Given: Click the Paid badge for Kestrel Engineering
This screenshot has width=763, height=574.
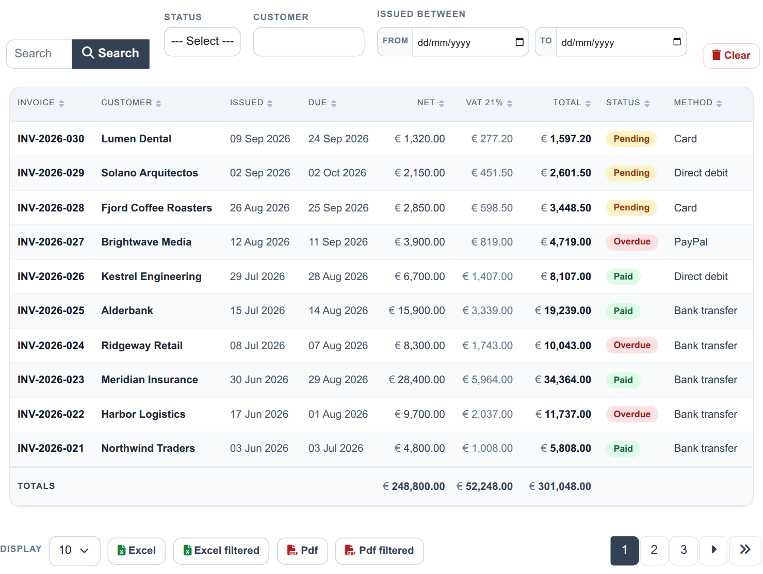Looking at the screenshot, I should click(x=623, y=276).
